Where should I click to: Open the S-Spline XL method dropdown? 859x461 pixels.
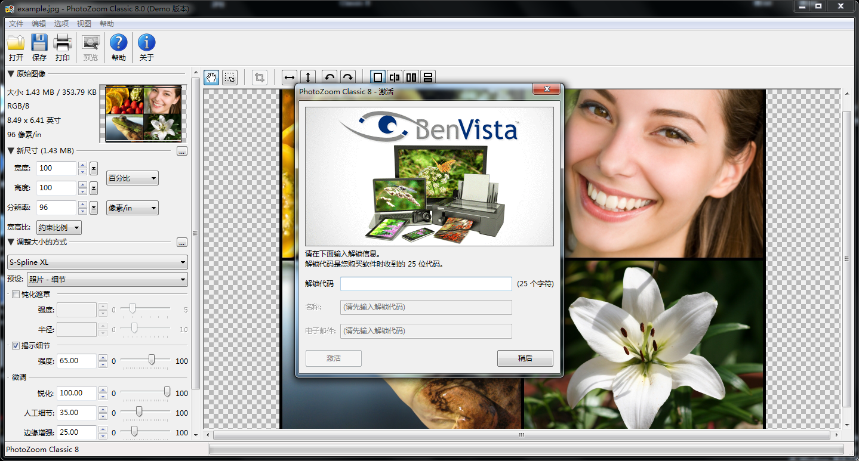point(97,262)
